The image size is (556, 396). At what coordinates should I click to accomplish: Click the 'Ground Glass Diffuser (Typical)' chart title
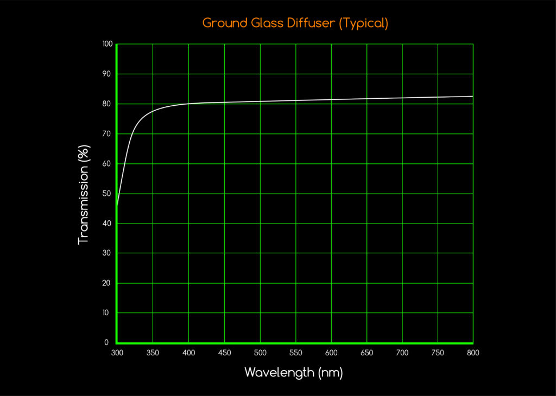[x=295, y=23]
